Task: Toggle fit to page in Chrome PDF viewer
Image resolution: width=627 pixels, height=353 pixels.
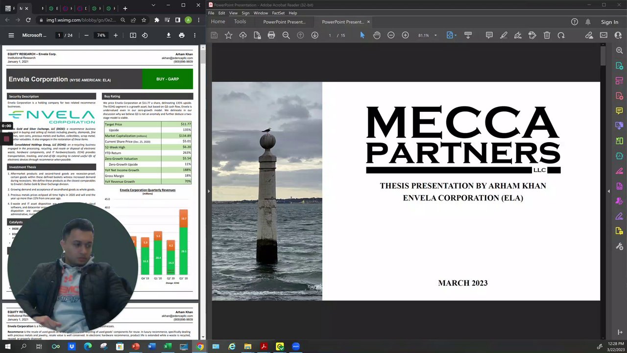Action: [133, 35]
